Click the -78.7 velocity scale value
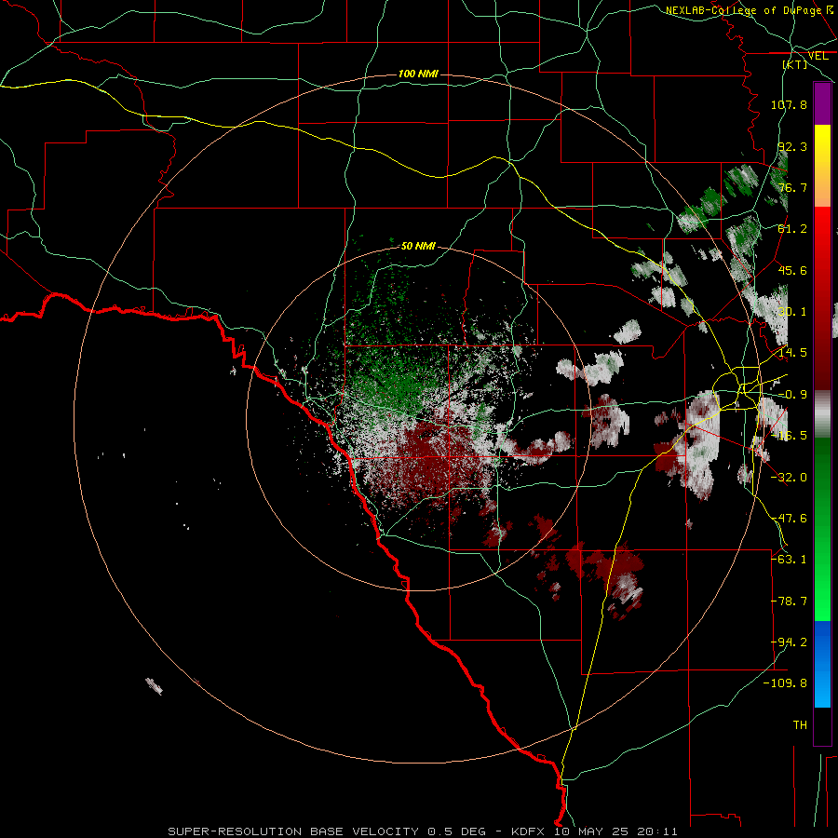 pyautogui.click(x=789, y=601)
